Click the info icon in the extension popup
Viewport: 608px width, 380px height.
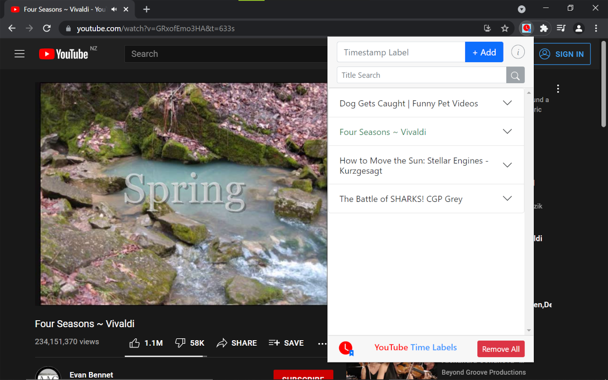tap(518, 52)
